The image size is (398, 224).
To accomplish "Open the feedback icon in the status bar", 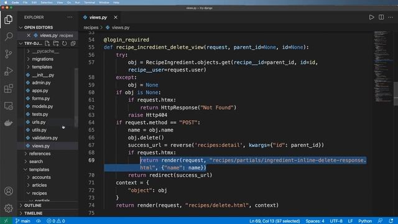I will click(x=380, y=221).
